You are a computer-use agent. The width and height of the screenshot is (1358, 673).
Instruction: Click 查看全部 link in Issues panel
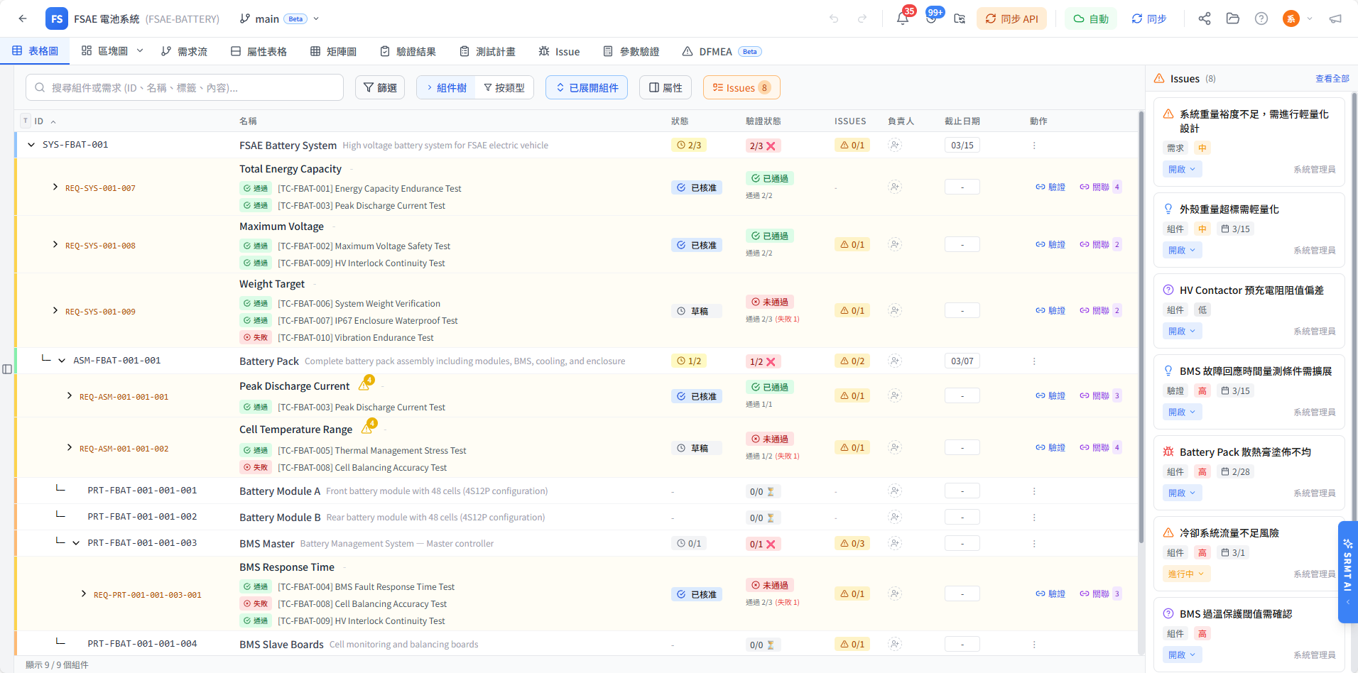tap(1332, 79)
